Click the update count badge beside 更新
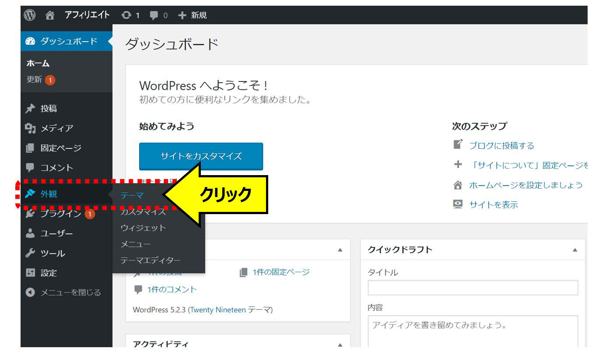This screenshot has width=599, height=352. click(50, 80)
